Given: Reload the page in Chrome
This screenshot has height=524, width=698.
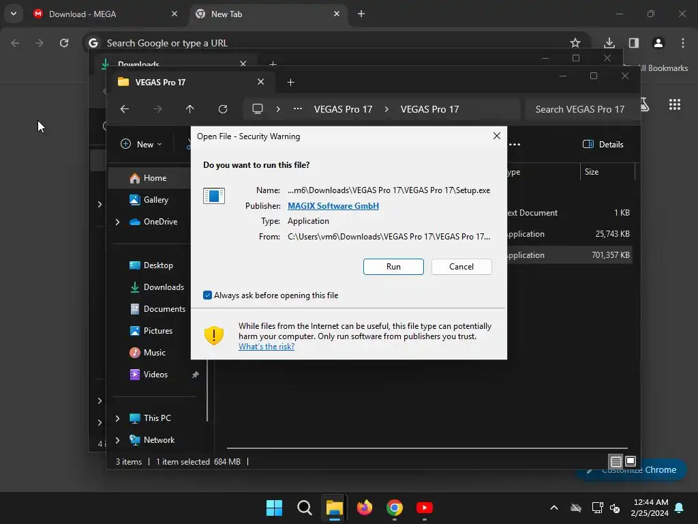Looking at the screenshot, I should [64, 43].
